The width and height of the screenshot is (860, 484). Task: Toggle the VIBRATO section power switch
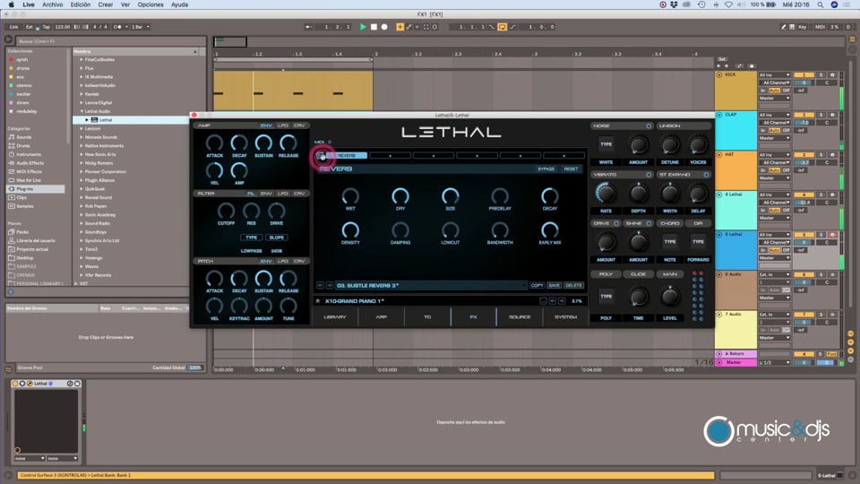649,175
